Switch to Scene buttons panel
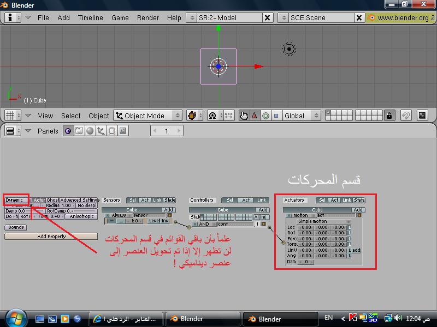437x327 pixels. coord(123,131)
